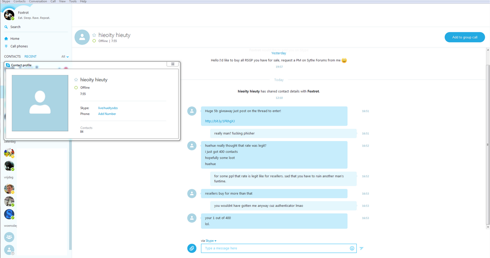Viewport: 490px width, 258px height.
Task: Open the Skype menu
Action: click(x=6, y=1)
